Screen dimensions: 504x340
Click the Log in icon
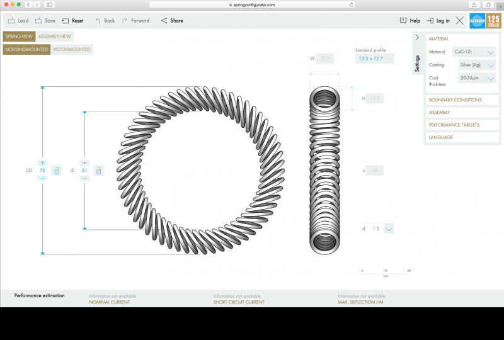(x=430, y=21)
